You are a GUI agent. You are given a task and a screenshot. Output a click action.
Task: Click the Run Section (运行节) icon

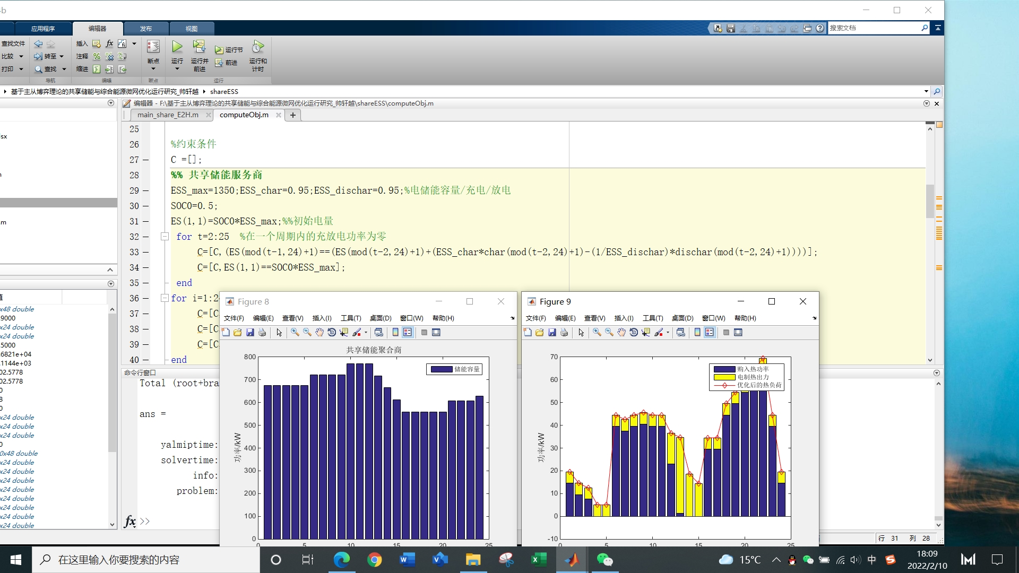(219, 50)
